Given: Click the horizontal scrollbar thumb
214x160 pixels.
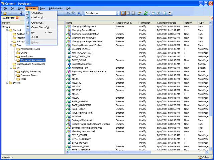Looking at the screenshot, I should [110, 152].
